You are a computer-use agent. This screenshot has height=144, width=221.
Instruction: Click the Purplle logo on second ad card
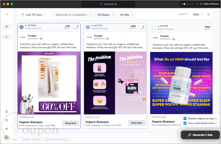(89, 37)
